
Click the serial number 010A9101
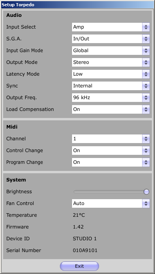(85, 250)
